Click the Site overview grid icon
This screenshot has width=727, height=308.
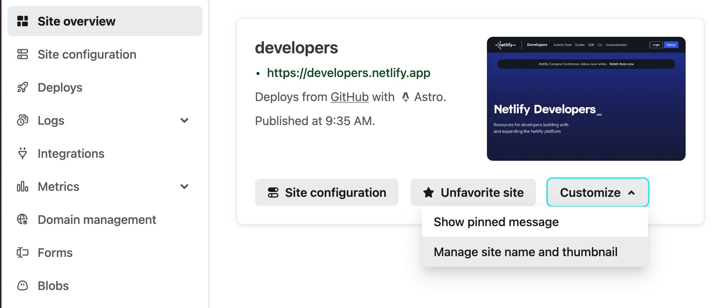tap(23, 21)
